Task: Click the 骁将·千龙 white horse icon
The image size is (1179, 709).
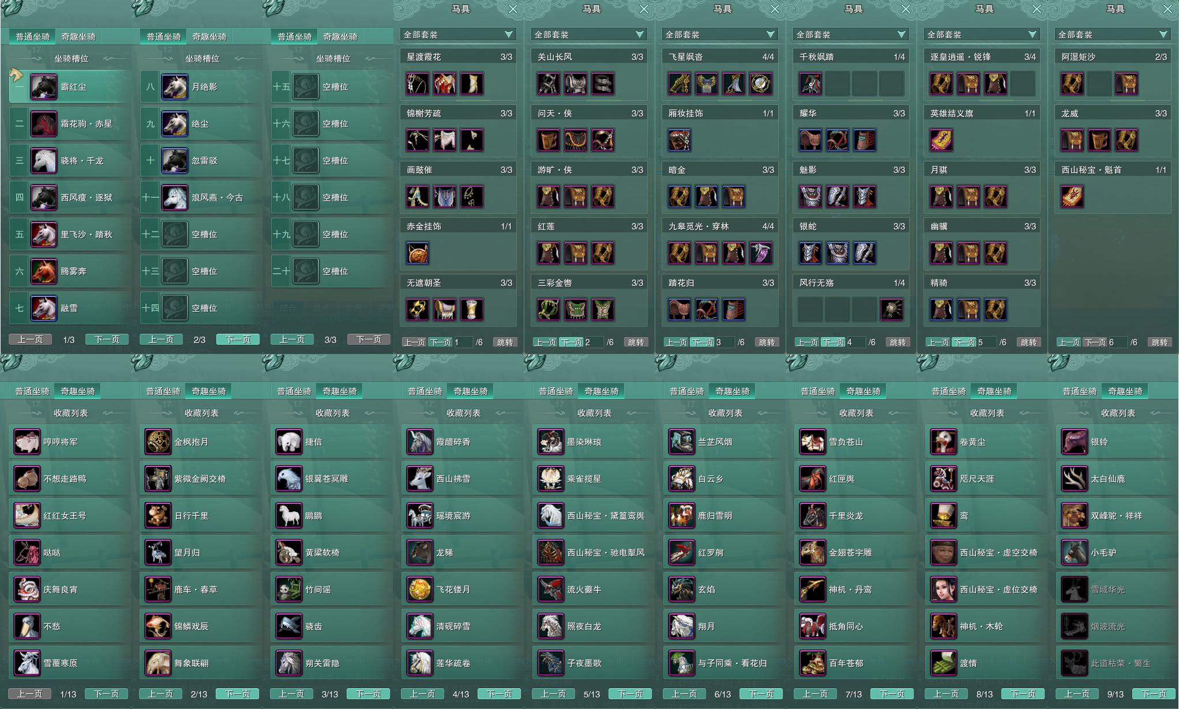Action: click(43, 161)
